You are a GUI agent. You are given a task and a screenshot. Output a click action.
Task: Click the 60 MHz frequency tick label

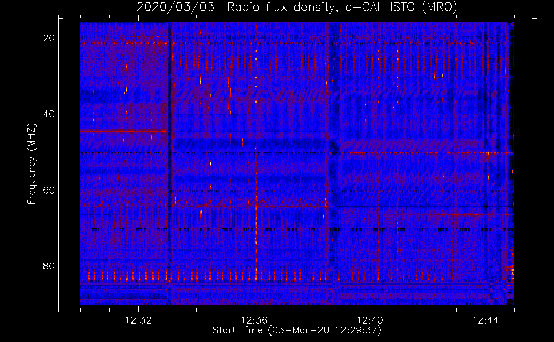49,190
